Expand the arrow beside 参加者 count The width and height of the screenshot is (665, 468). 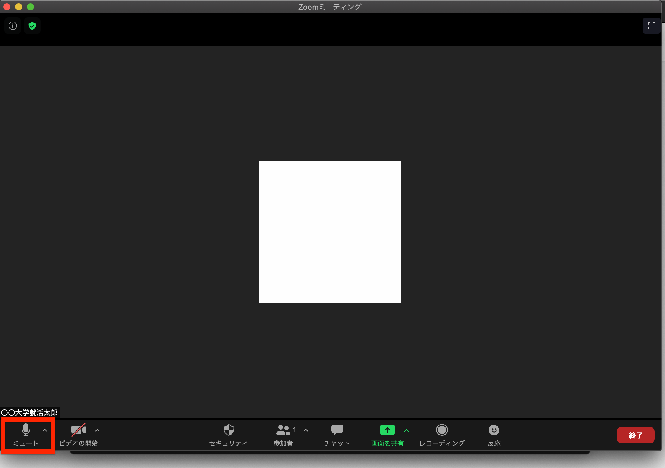[306, 430]
